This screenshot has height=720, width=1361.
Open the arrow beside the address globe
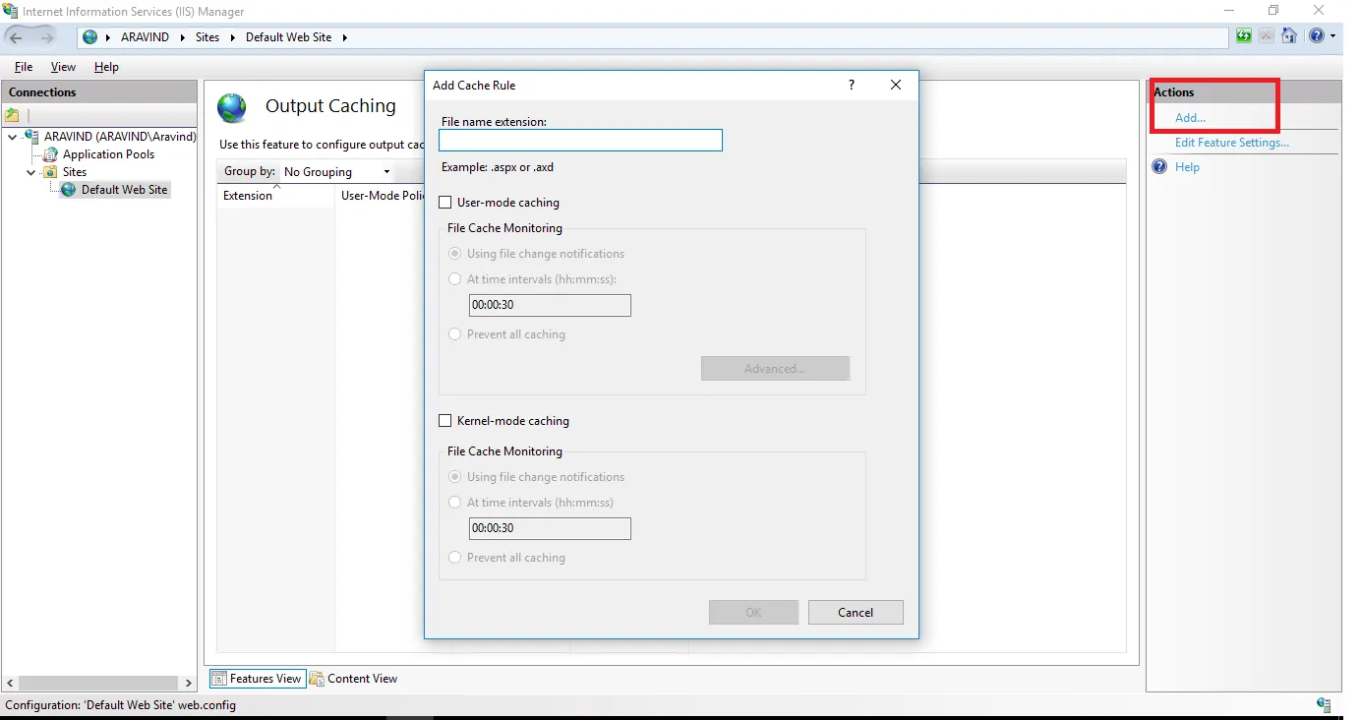tap(108, 37)
